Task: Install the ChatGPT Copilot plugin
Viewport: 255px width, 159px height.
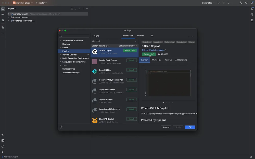Action: pos(132,119)
